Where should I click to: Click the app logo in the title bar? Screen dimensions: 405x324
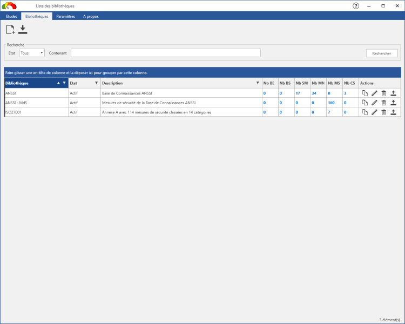coord(9,6)
